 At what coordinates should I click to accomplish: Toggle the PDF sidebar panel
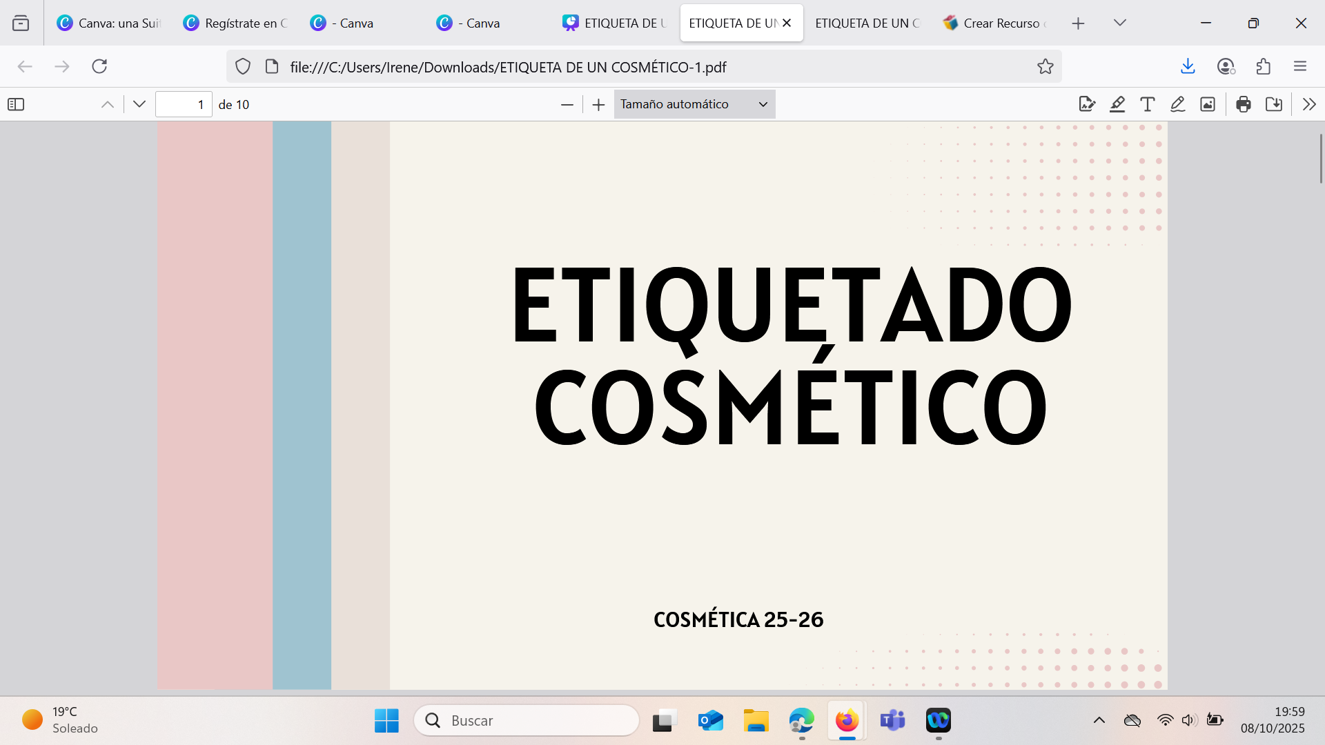click(x=16, y=104)
